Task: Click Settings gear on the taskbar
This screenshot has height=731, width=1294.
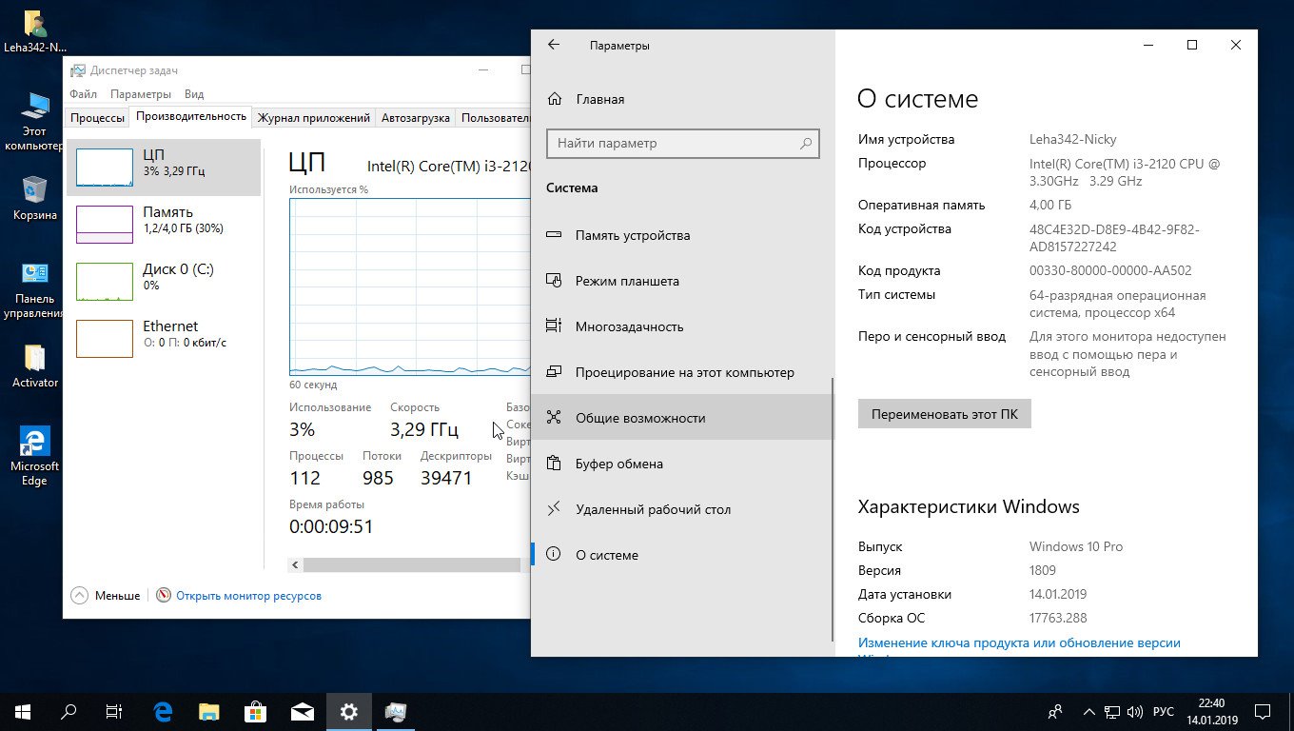Action: click(x=348, y=711)
